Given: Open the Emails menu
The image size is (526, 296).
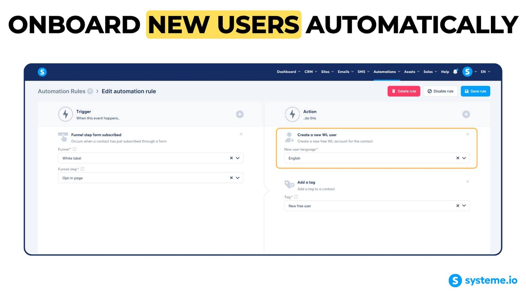Looking at the screenshot, I should (x=346, y=72).
